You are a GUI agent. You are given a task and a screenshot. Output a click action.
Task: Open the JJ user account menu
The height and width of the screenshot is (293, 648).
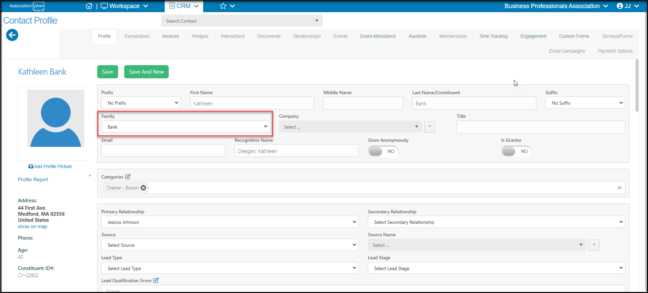click(628, 6)
